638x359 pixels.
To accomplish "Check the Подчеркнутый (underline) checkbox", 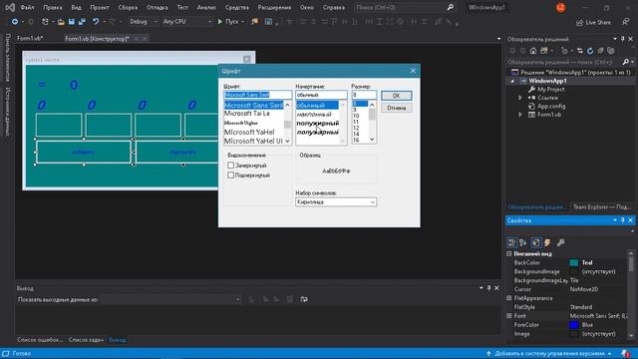I will coord(230,176).
